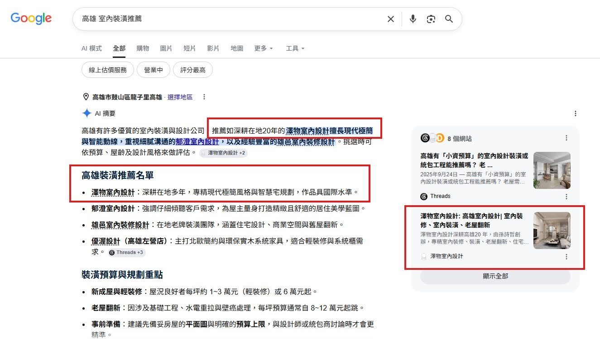600x339 pixels.
Task: Switch to AI 模式 tab
Action: [x=91, y=48]
